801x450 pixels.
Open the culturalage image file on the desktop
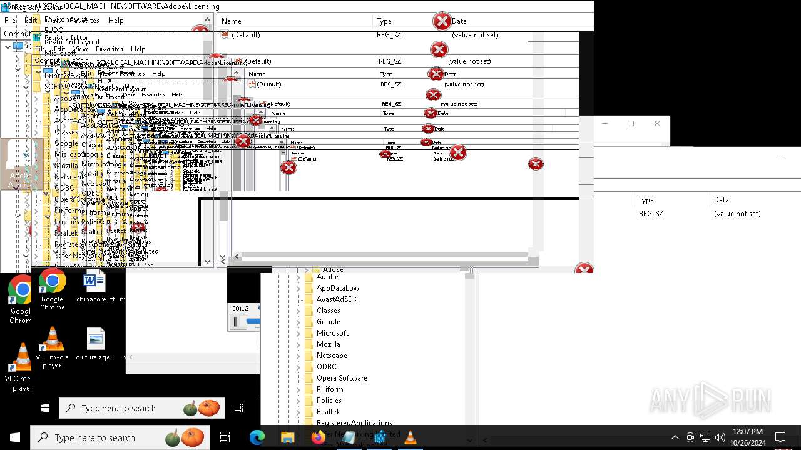point(96,339)
